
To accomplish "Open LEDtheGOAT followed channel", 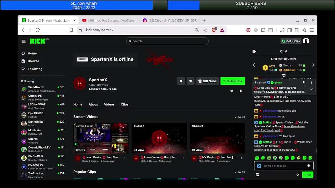I will pyautogui.click(x=43, y=106).
